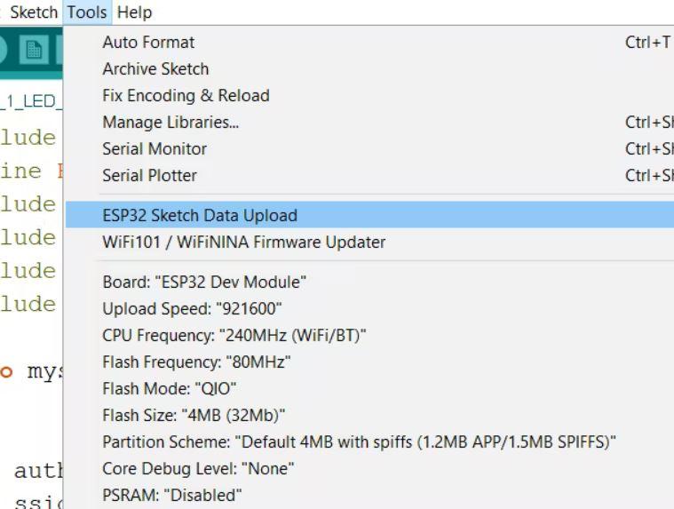Launch the Serial Monitor

click(x=155, y=148)
